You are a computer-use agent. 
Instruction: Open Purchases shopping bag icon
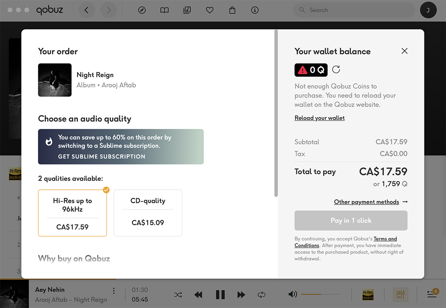(232, 10)
